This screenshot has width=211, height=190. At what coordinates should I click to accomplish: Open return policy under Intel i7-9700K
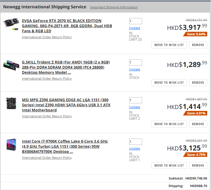(x=47, y=158)
